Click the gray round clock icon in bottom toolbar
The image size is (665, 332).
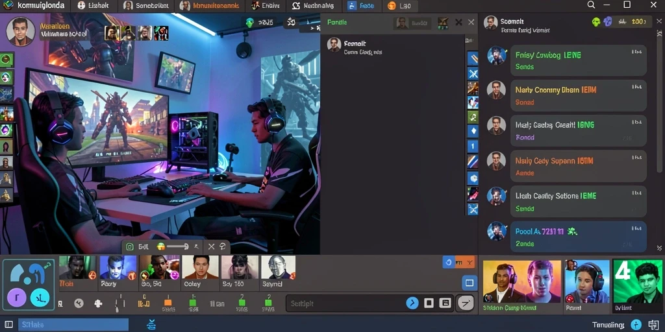coord(79,303)
